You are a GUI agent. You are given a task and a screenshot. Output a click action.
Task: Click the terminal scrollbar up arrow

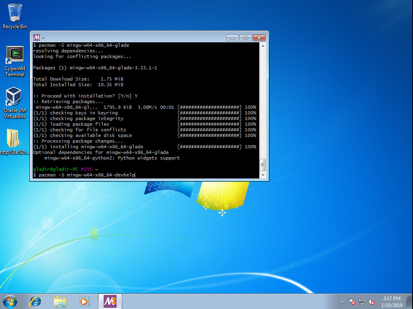pos(263,46)
